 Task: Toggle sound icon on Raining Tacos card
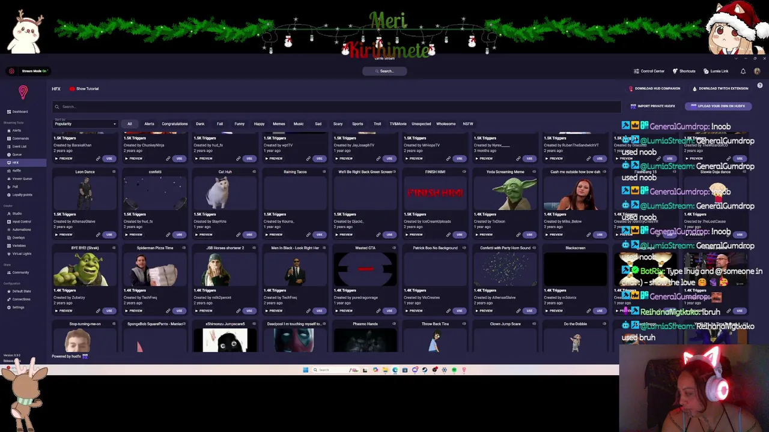324,172
